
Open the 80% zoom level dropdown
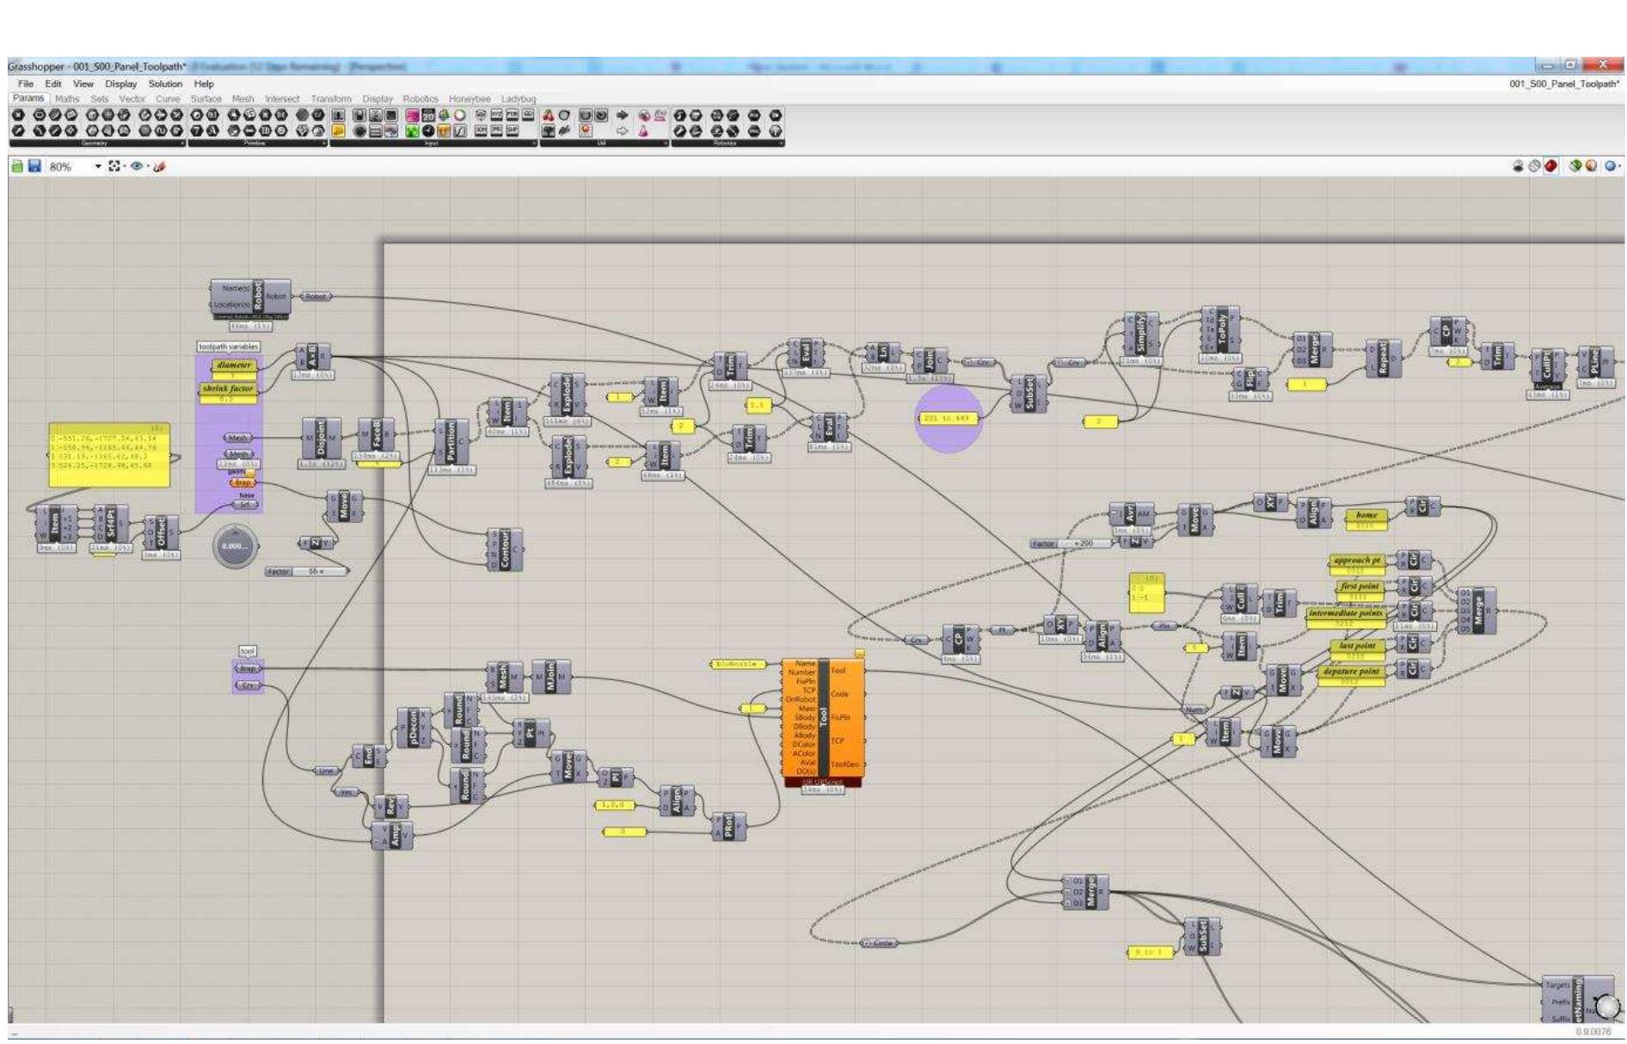pos(98,167)
